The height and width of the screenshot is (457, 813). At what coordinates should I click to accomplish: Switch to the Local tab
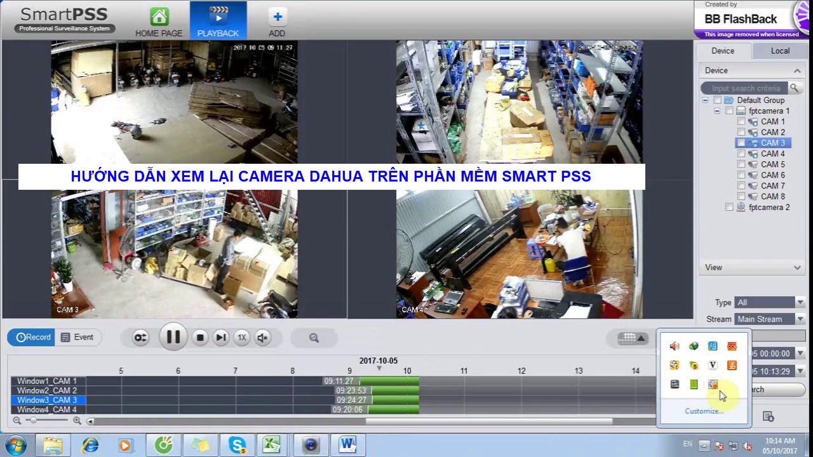780,51
